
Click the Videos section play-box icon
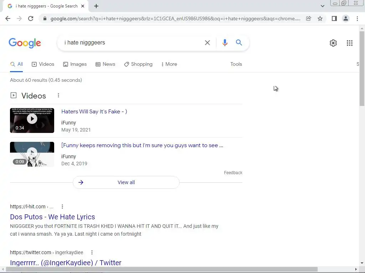[x=14, y=95]
